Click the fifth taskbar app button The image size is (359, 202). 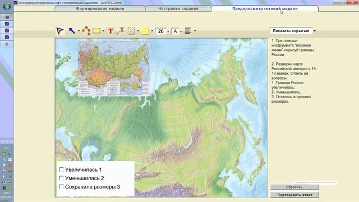tap(7, 44)
